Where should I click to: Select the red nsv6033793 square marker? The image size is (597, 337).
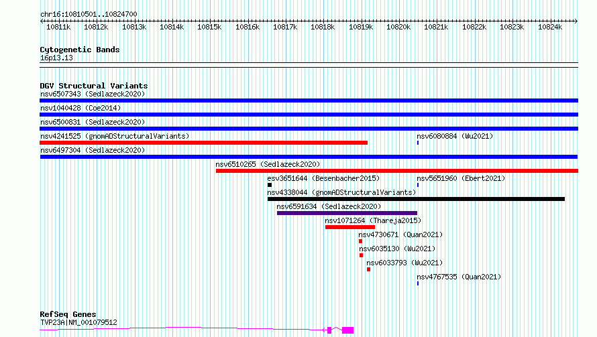(368, 269)
